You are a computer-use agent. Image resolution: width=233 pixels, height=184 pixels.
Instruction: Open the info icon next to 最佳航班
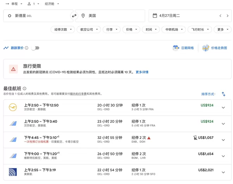tap(24, 88)
